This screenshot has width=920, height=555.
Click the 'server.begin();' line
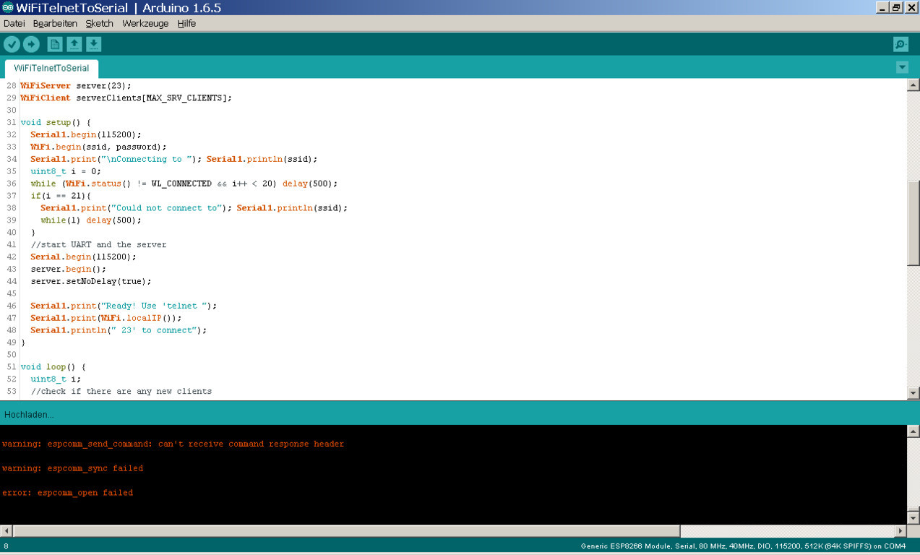[x=68, y=269]
